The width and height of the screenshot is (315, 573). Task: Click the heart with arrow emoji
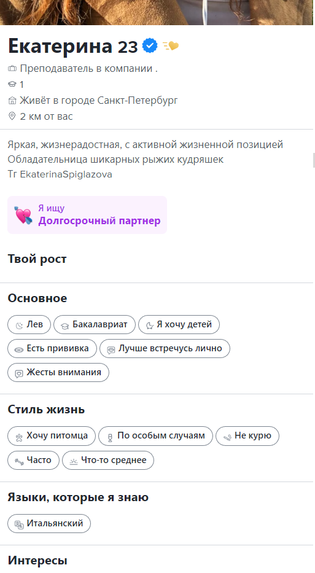23,215
